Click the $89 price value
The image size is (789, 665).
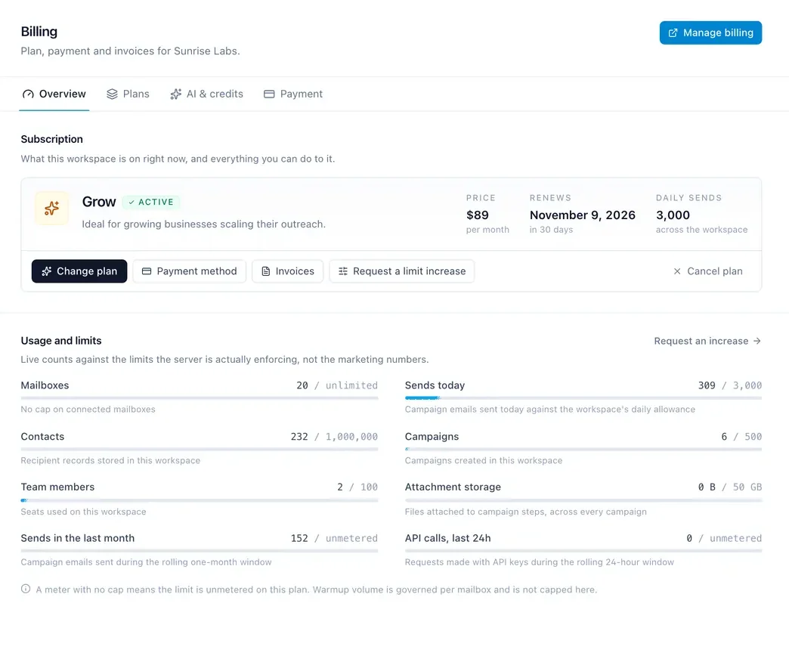pos(478,215)
